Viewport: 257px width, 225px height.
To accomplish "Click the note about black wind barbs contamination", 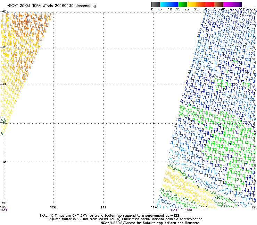I will click(159, 219).
